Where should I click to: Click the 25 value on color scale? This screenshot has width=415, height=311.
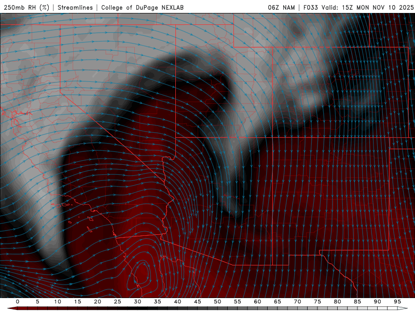[x=117, y=302]
